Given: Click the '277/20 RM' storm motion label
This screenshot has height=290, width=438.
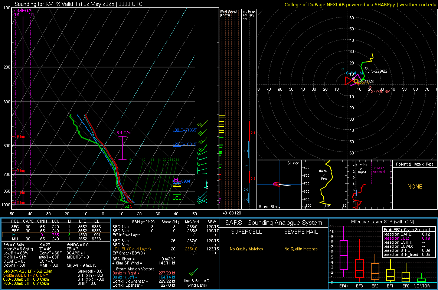Looking at the screenshot, I should point(380,91).
